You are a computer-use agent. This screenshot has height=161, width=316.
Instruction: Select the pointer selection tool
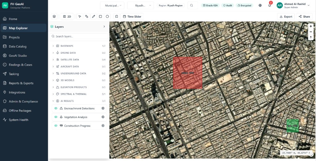pyautogui.click(x=80, y=17)
